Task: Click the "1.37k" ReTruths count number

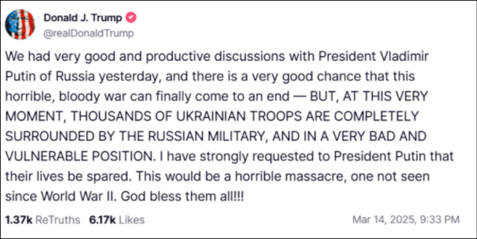Action: click(19, 220)
